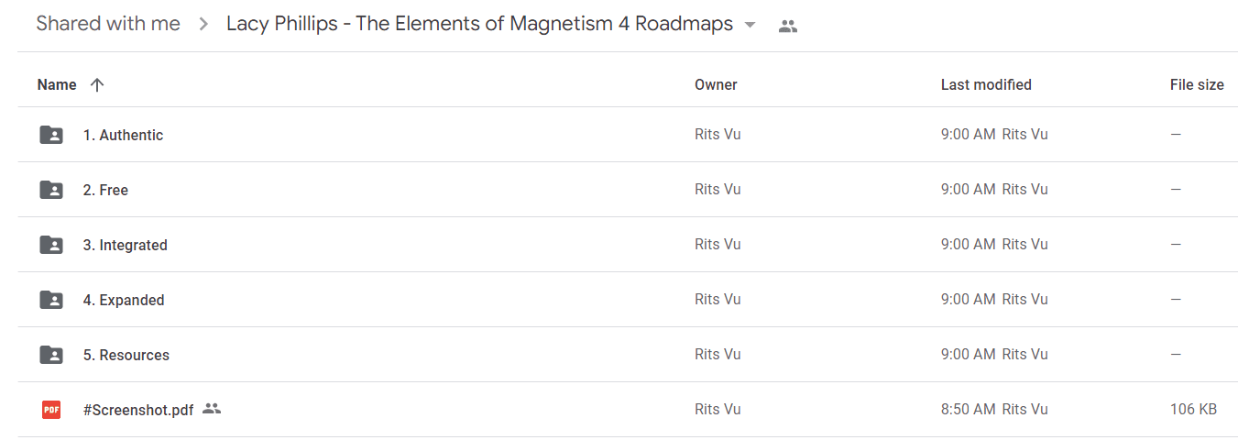Click the shared icon next to #Screenshot.pdf

(x=212, y=409)
